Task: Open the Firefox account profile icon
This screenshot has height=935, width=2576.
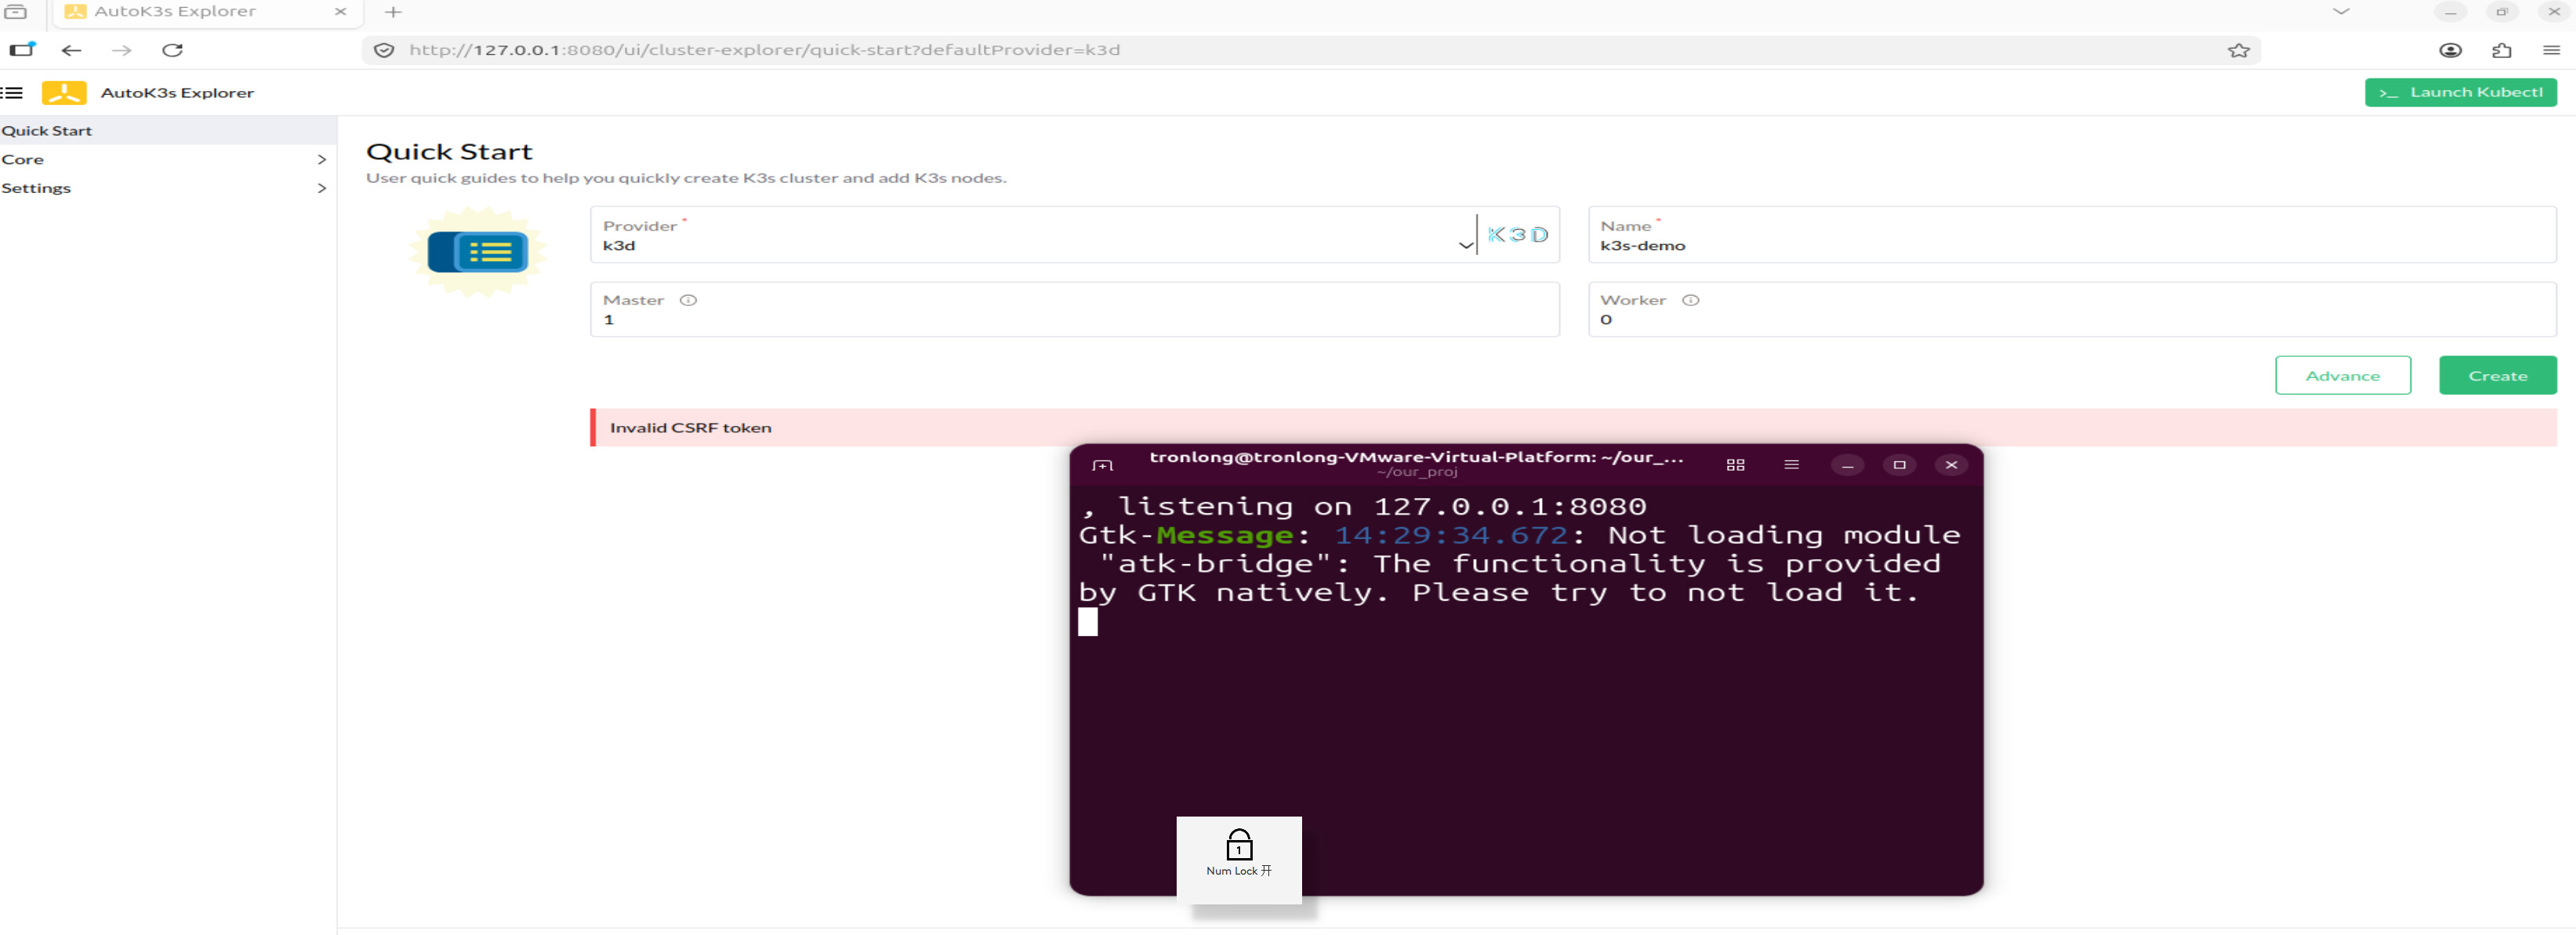Action: (2450, 50)
